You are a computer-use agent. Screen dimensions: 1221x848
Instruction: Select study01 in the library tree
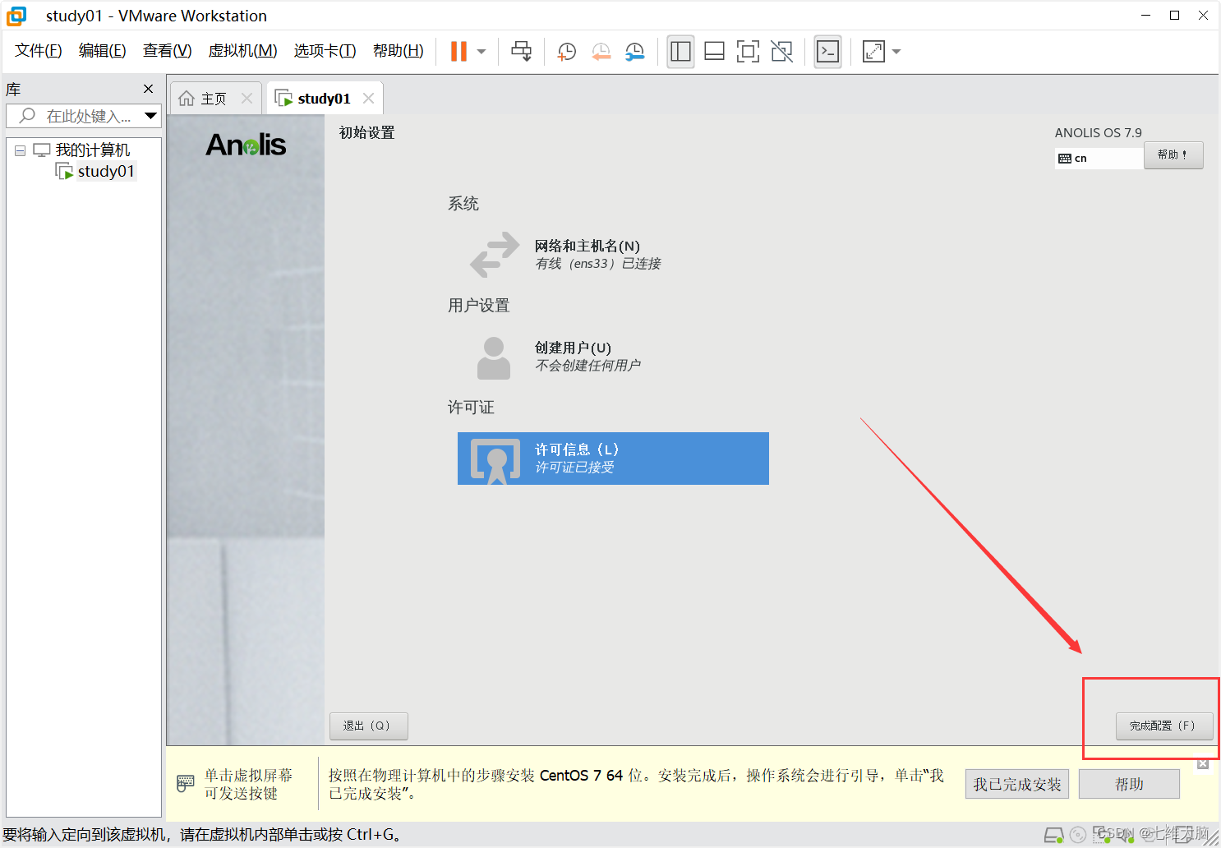[106, 171]
